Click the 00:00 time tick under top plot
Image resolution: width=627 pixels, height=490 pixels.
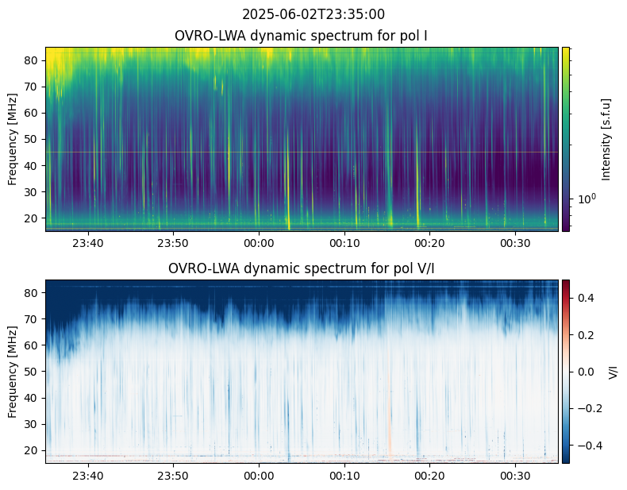click(x=259, y=242)
